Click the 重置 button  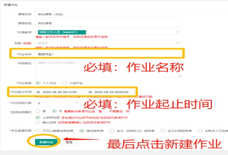(x=69, y=142)
